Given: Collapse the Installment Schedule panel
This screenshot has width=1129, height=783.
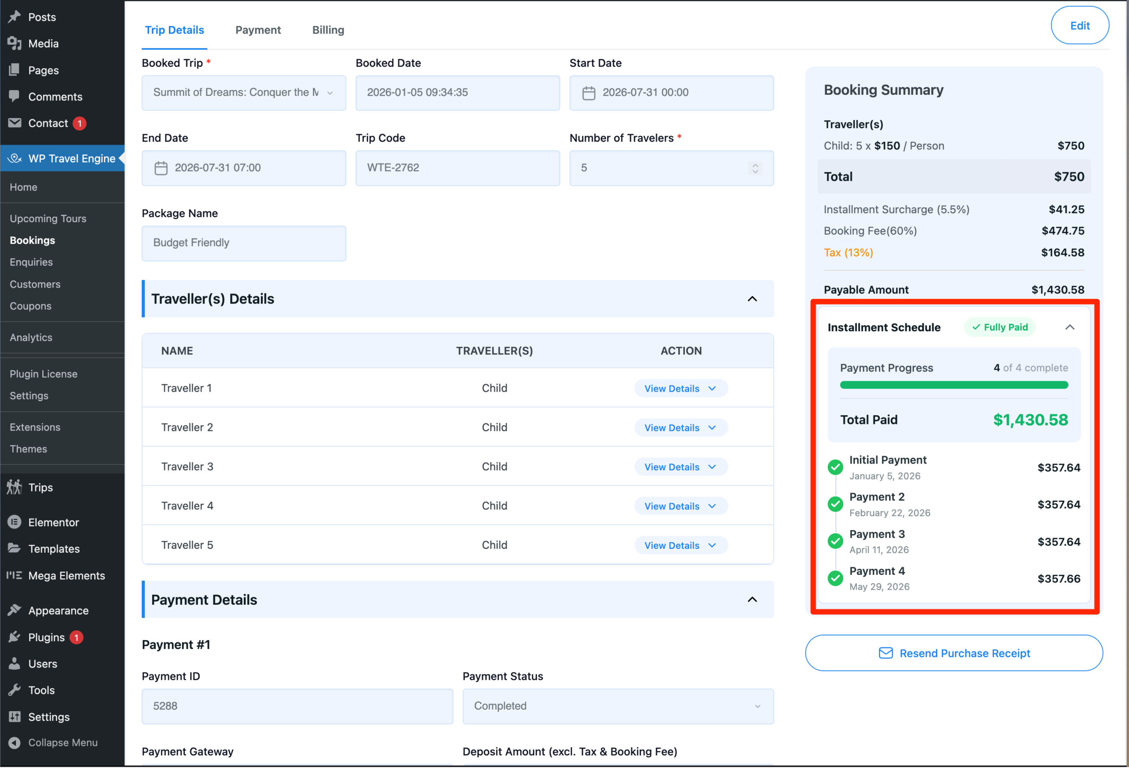Looking at the screenshot, I should point(1069,327).
